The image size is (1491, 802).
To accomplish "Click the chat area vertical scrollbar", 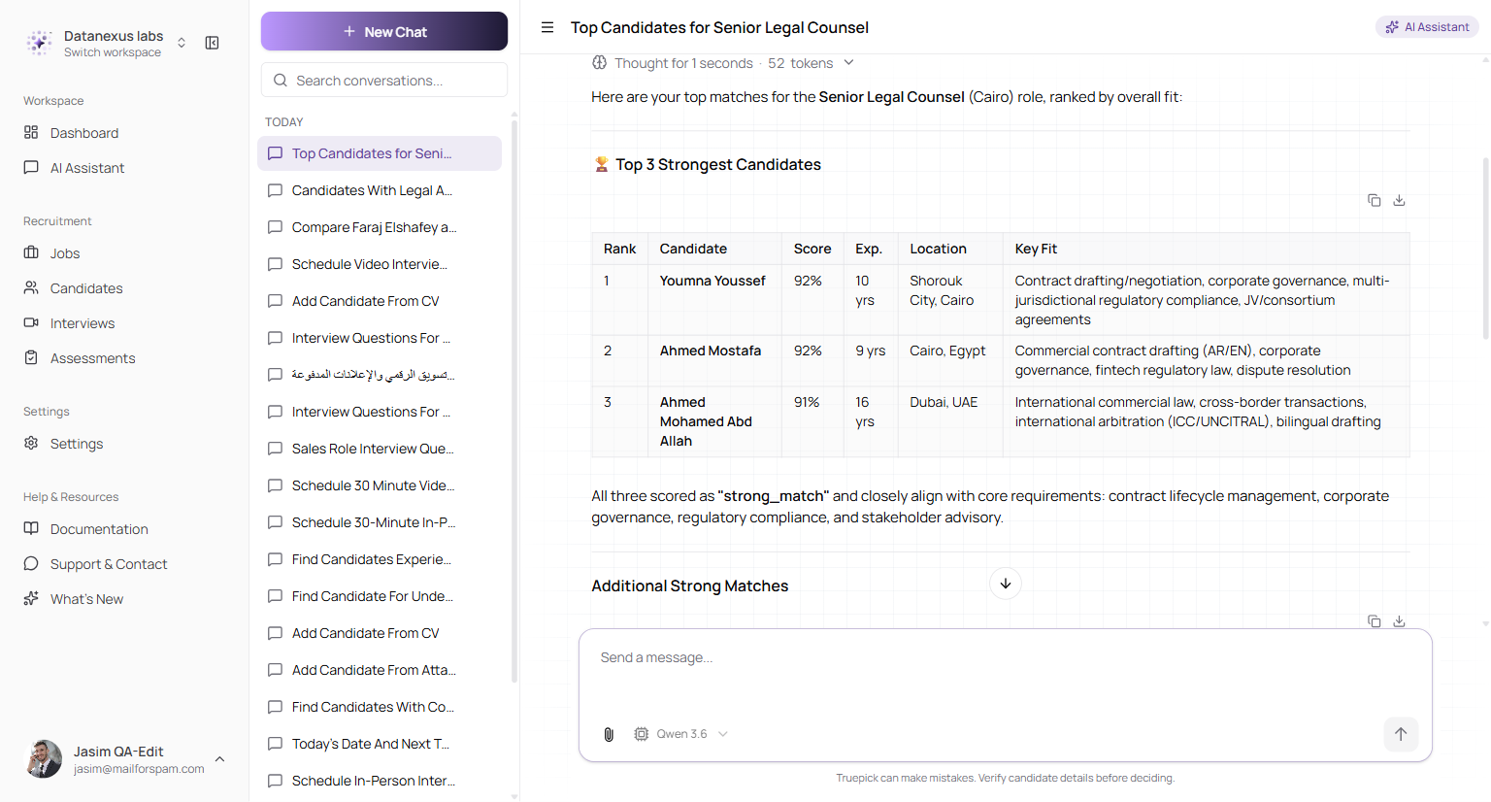I will click(1485, 248).
